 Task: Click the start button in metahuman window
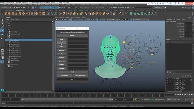click(x=72, y=72)
